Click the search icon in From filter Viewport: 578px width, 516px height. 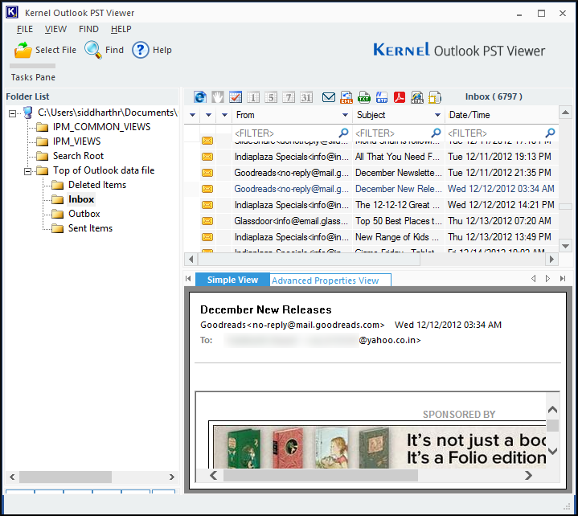point(343,133)
